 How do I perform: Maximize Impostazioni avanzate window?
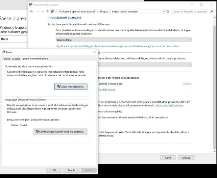(x=202, y=5)
